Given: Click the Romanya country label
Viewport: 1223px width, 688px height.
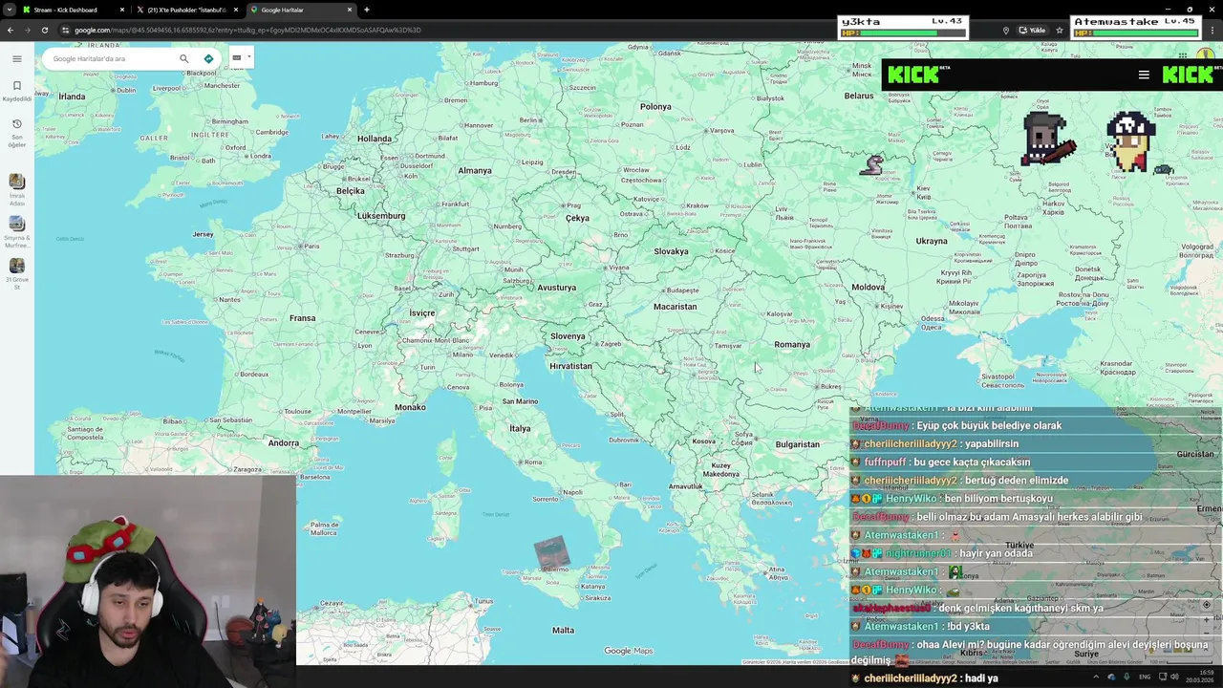Looking at the screenshot, I should tap(792, 344).
